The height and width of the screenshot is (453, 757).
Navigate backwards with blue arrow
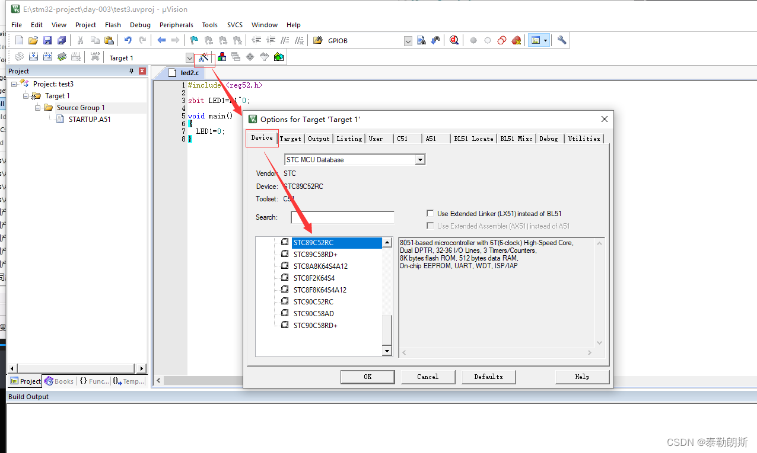(161, 40)
